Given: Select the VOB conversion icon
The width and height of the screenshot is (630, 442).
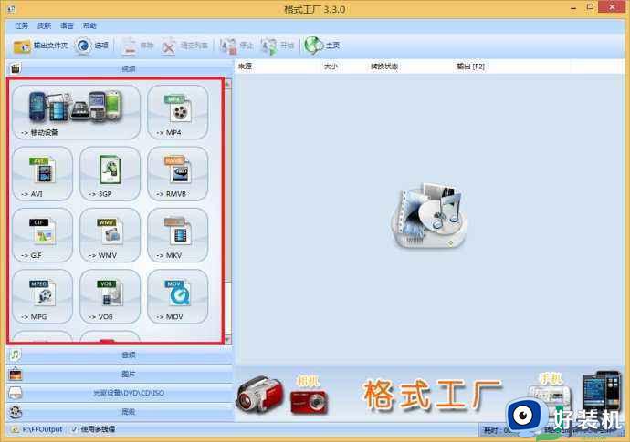Looking at the screenshot, I should pyautogui.click(x=110, y=295).
